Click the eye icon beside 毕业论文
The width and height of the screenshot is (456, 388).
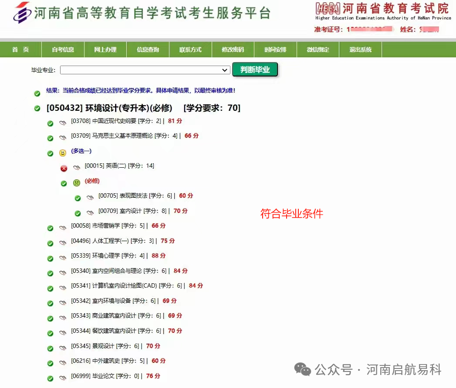tap(62, 377)
